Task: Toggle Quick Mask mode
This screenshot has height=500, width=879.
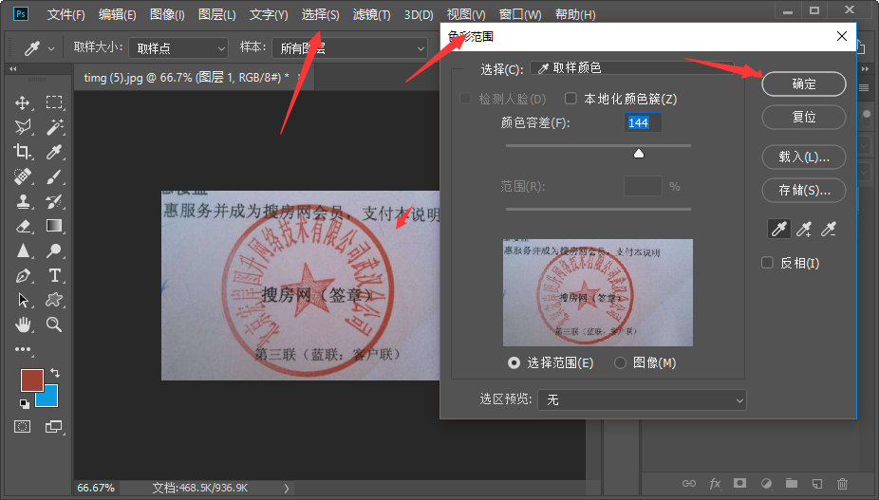Action: tap(23, 427)
